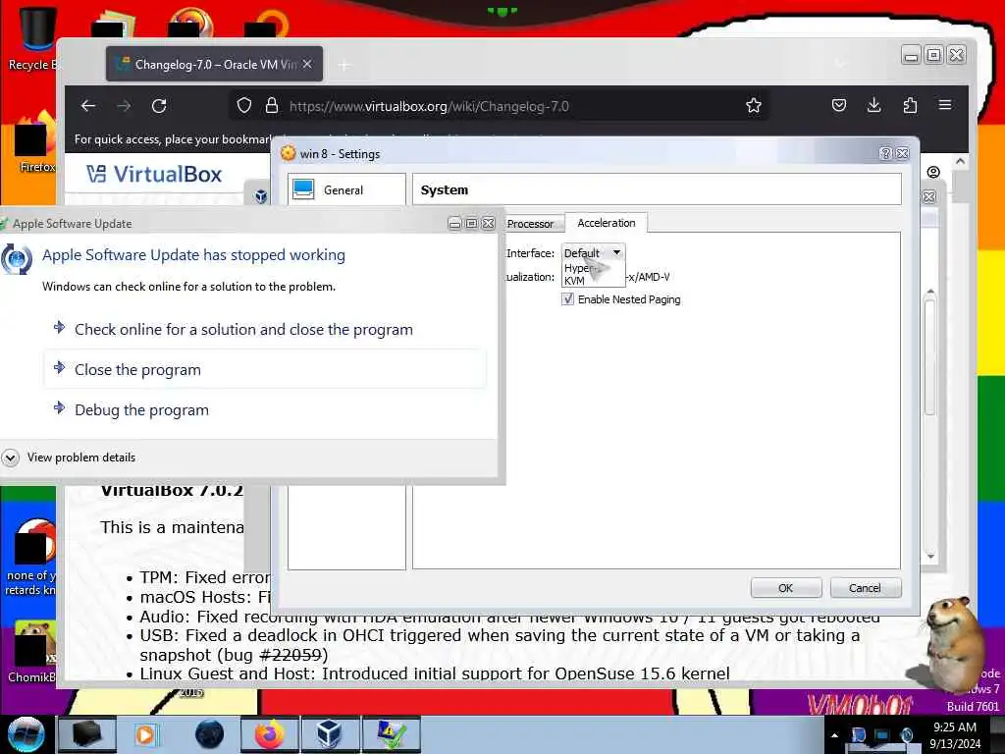
Task: Click the Firefox address bar URL
Action: click(x=429, y=106)
